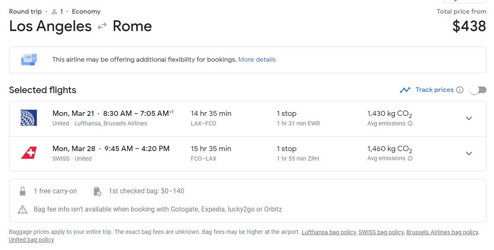Expand the Mon, Mar 21 outbound flight details

469,118
